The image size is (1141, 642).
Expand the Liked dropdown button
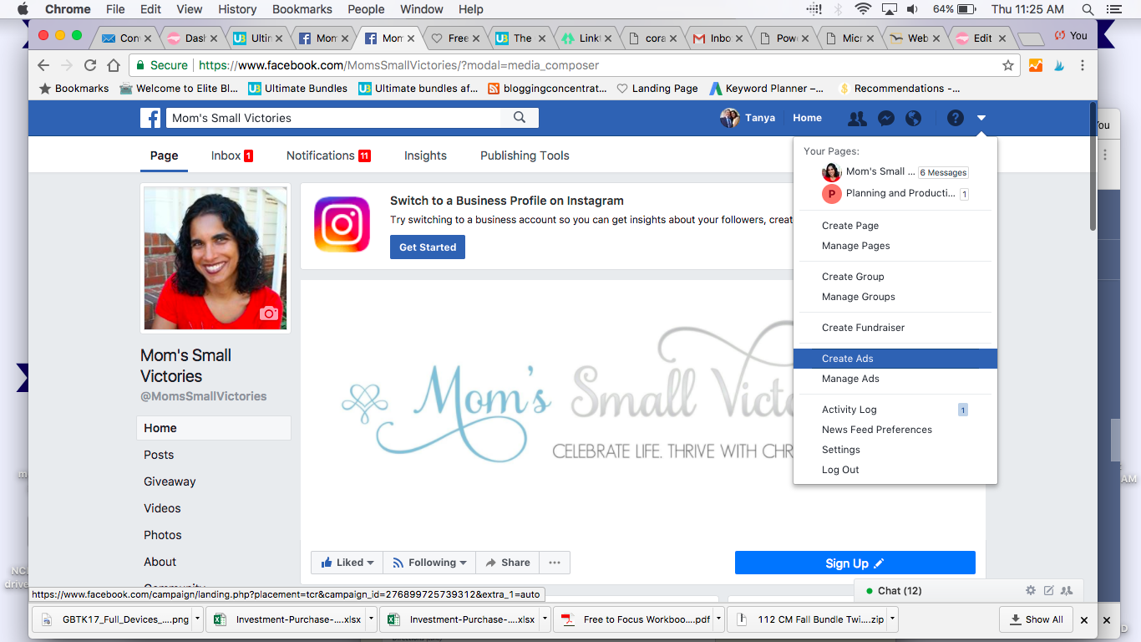pos(347,563)
